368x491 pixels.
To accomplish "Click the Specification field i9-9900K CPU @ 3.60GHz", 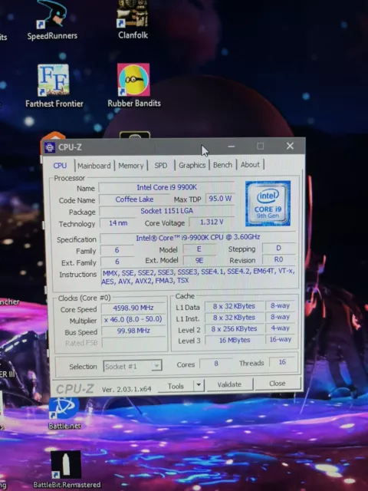I will [x=198, y=237].
